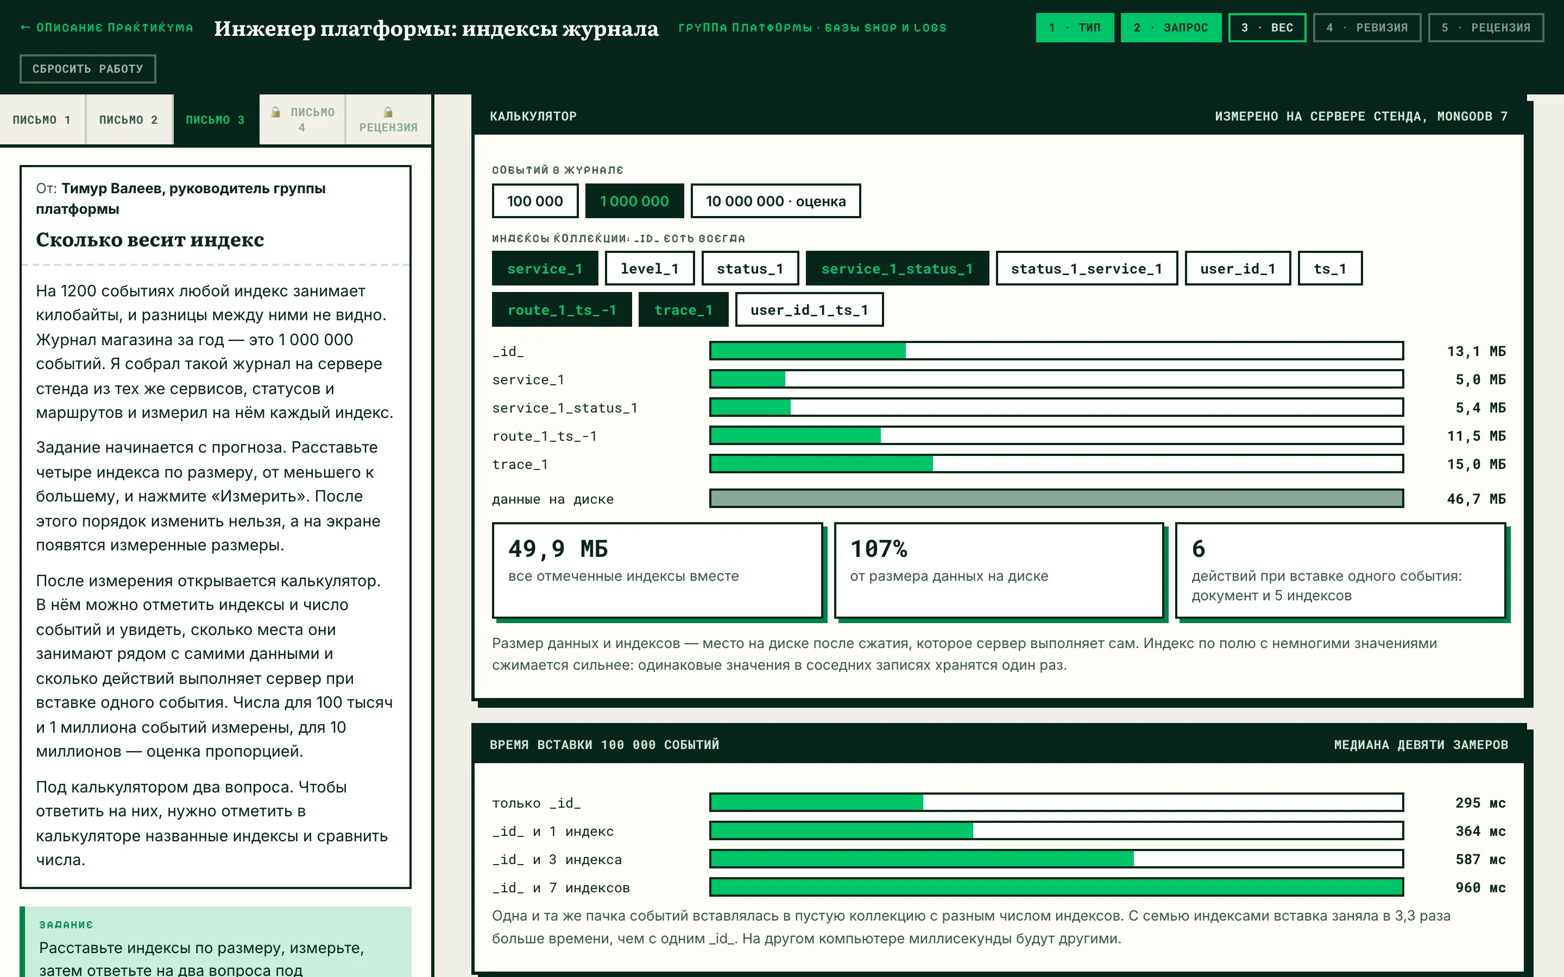Viewport: 1564px width, 977px height.
Task: Open the Письмо 2 tab
Action: [129, 119]
